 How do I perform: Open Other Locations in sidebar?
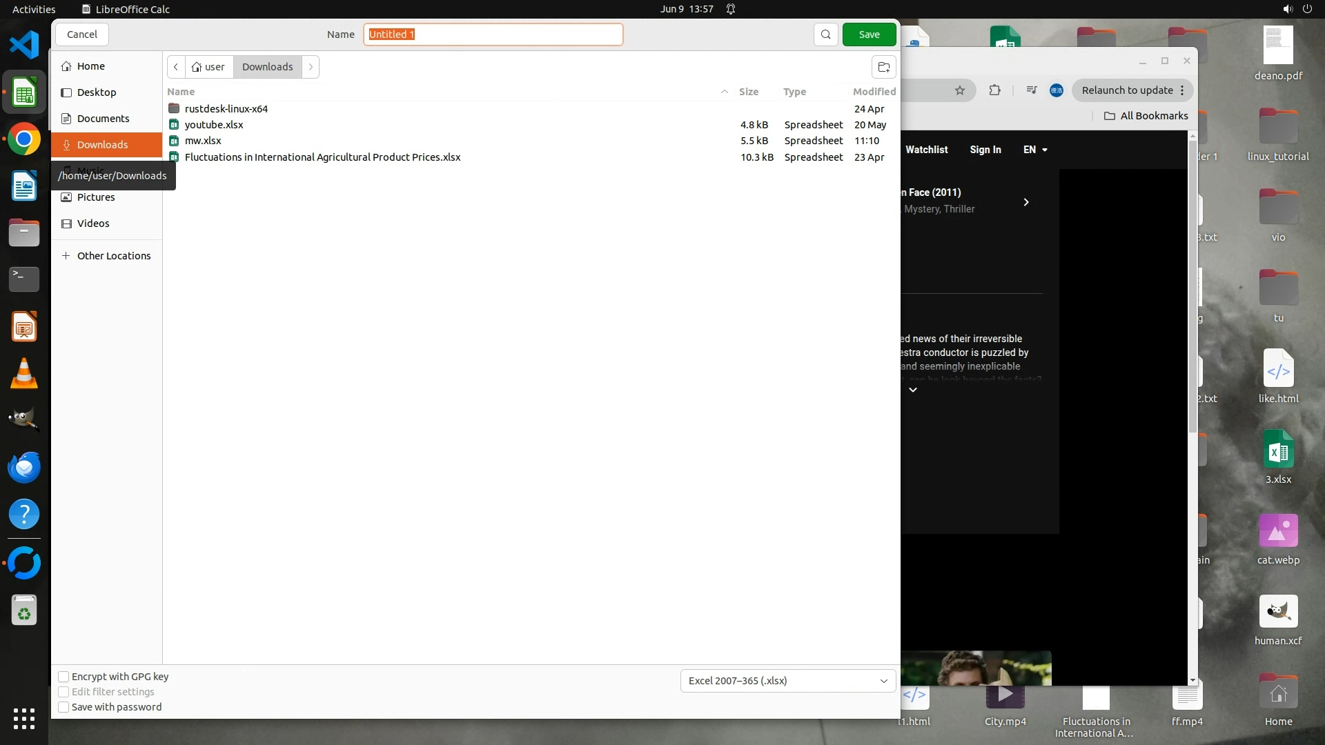[x=113, y=256]
